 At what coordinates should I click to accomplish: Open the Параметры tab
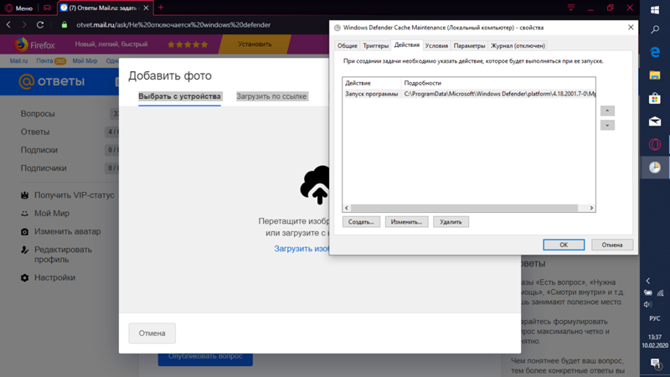(x=469, y=45)
